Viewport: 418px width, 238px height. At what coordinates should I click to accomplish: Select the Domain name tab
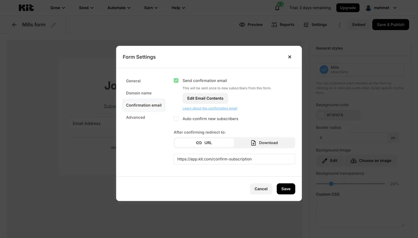click(x=139, y=93)
